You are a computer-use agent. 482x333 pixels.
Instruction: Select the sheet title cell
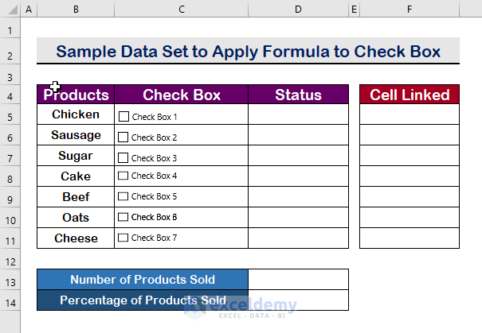coord(248,52)
